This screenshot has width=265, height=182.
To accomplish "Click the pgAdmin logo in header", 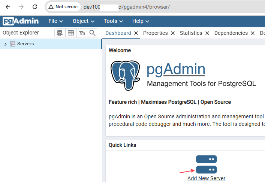I will point(21,21).
